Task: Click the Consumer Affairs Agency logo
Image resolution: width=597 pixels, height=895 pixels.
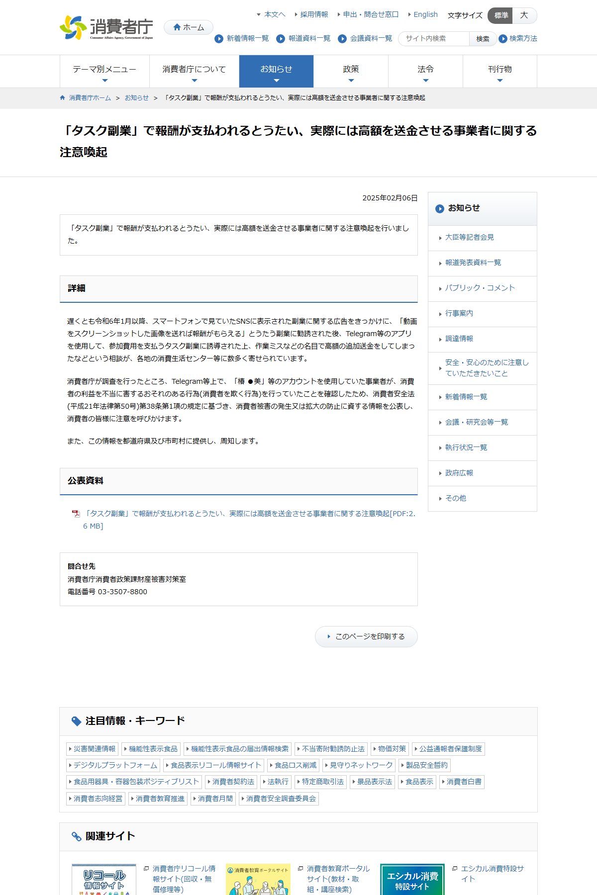Action: tap(106, 27)
